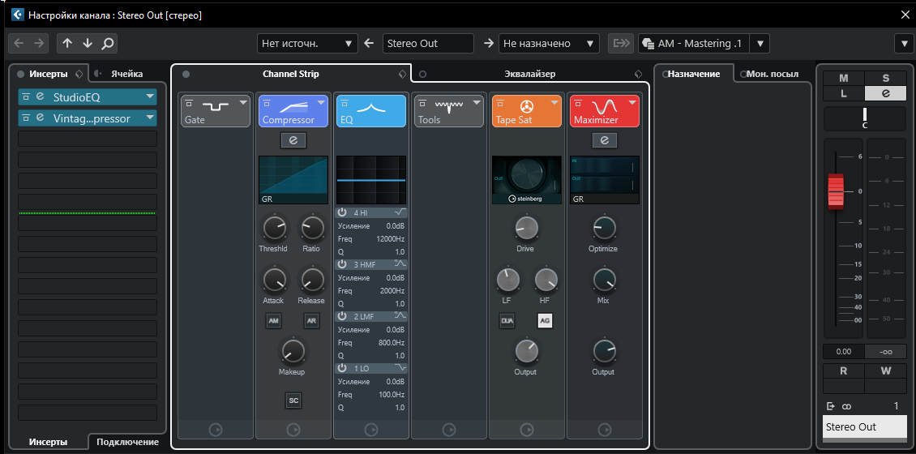Click the Stereo Out channel name field

[x=865, y=426]
